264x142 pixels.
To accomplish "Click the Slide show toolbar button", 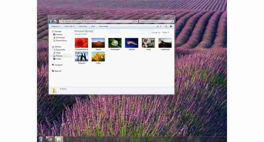I will pyautogui.click(x=83, y=26).
